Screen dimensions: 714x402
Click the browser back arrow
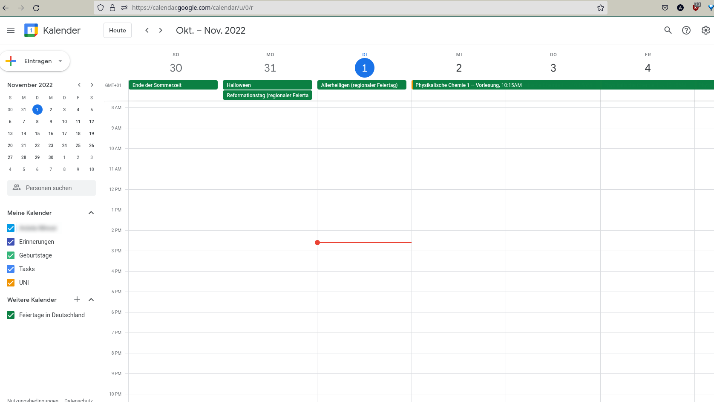[6, 8]
